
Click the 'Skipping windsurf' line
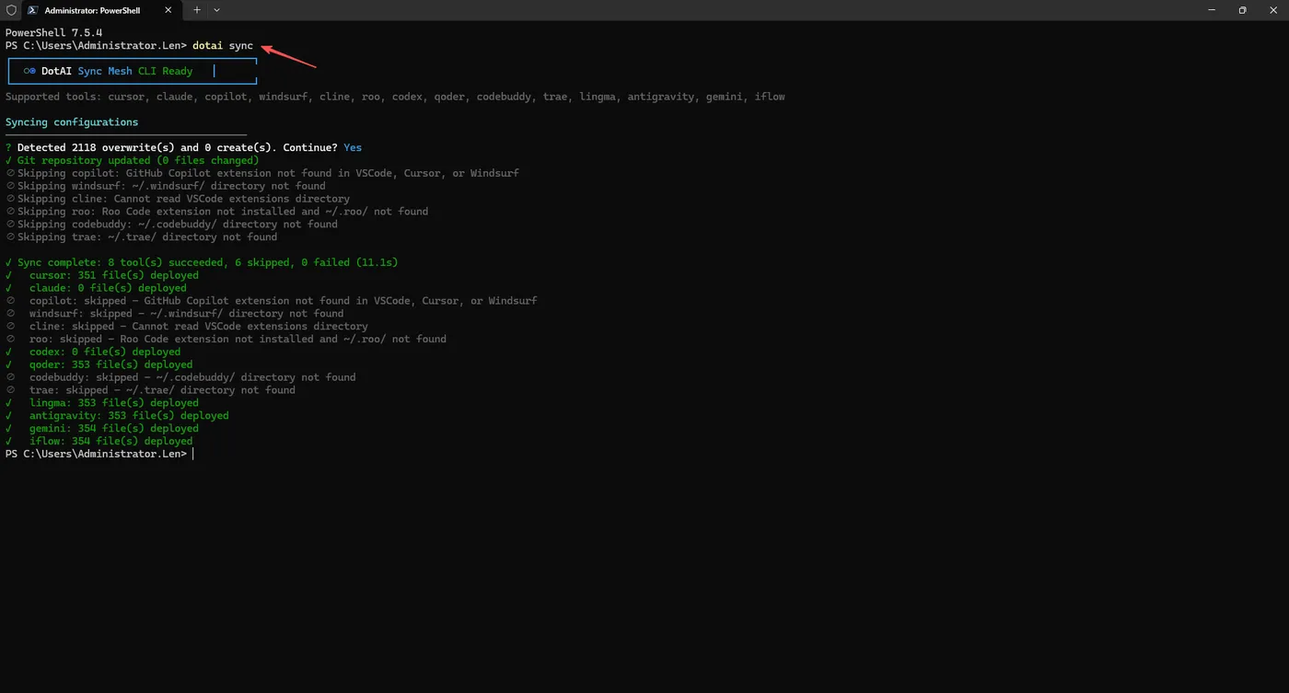tap(166, 186)
